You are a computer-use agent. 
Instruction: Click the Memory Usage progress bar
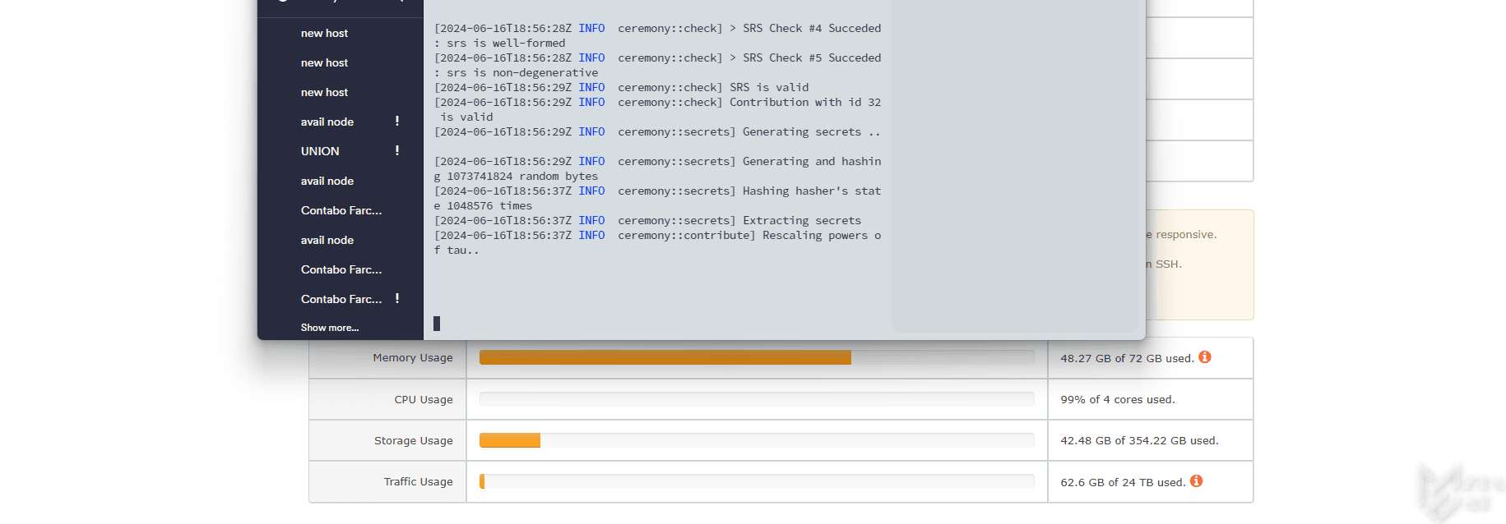[x=756, y=357]
